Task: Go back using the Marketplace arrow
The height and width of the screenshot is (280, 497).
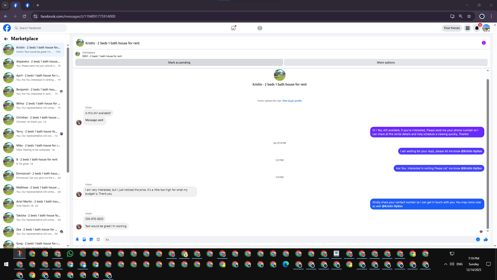Action: pos(6,39)
